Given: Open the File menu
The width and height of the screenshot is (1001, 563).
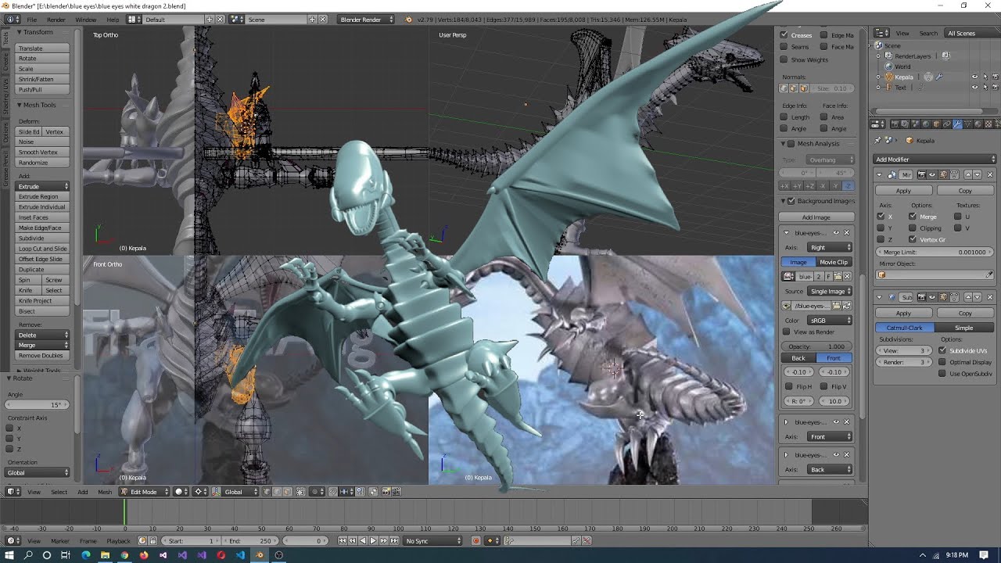Looking at the screenshot, I should 31,19.
